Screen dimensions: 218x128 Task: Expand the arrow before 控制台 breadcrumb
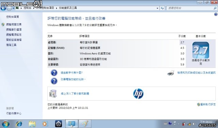click(21, 8)
